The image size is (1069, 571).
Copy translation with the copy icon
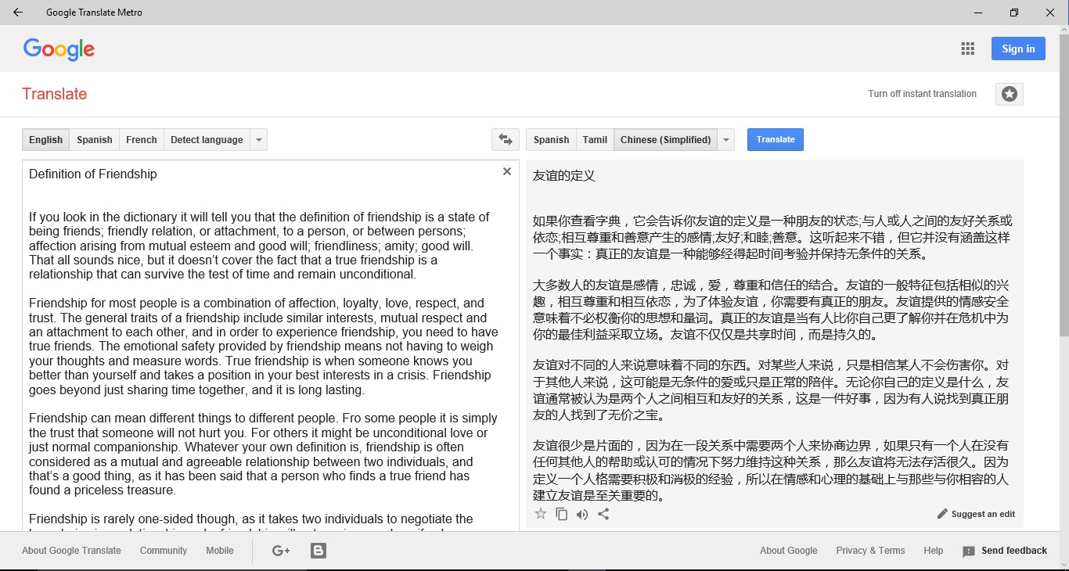561,514
